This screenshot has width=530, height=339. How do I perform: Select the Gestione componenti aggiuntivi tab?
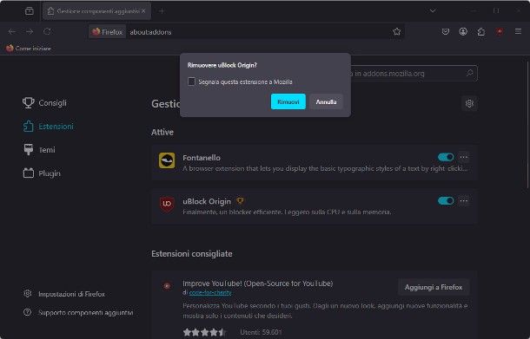(x=96, y=11)
